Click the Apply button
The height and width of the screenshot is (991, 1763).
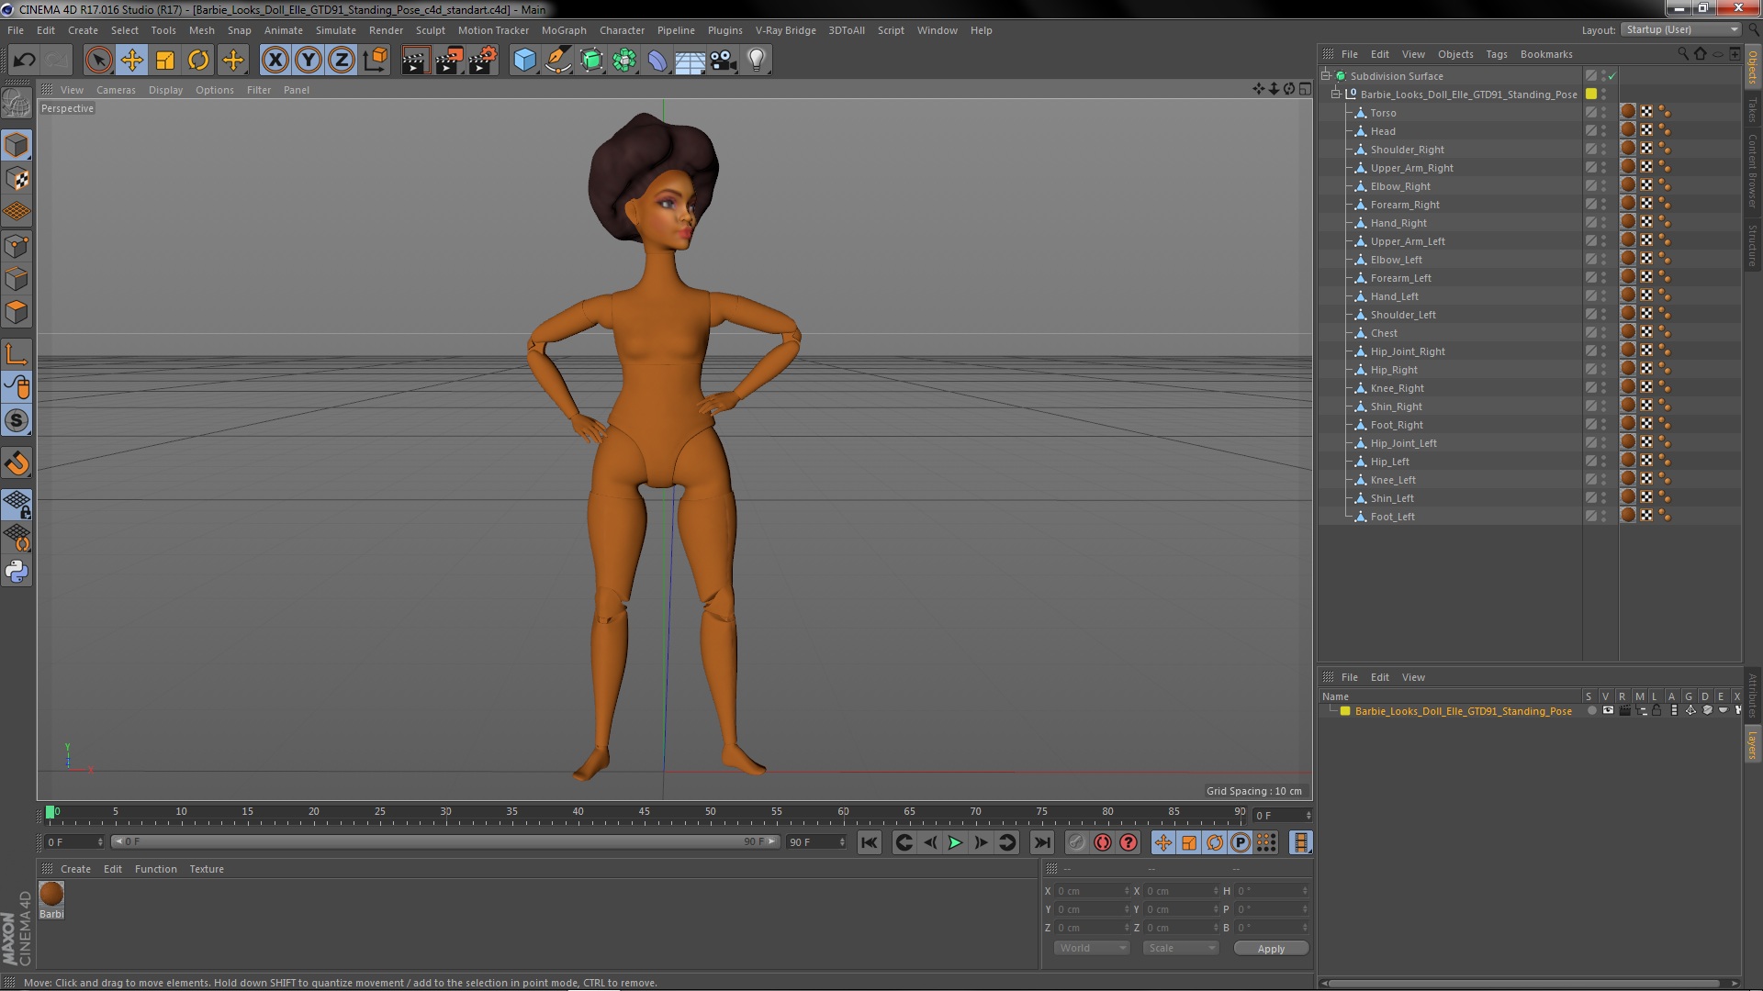click(x=1271, y=949)
